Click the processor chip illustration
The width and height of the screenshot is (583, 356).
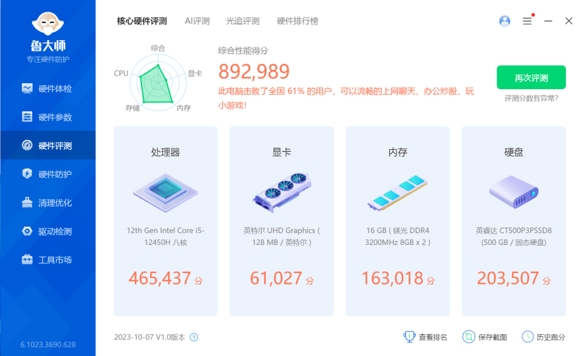[x=165, y=193]
